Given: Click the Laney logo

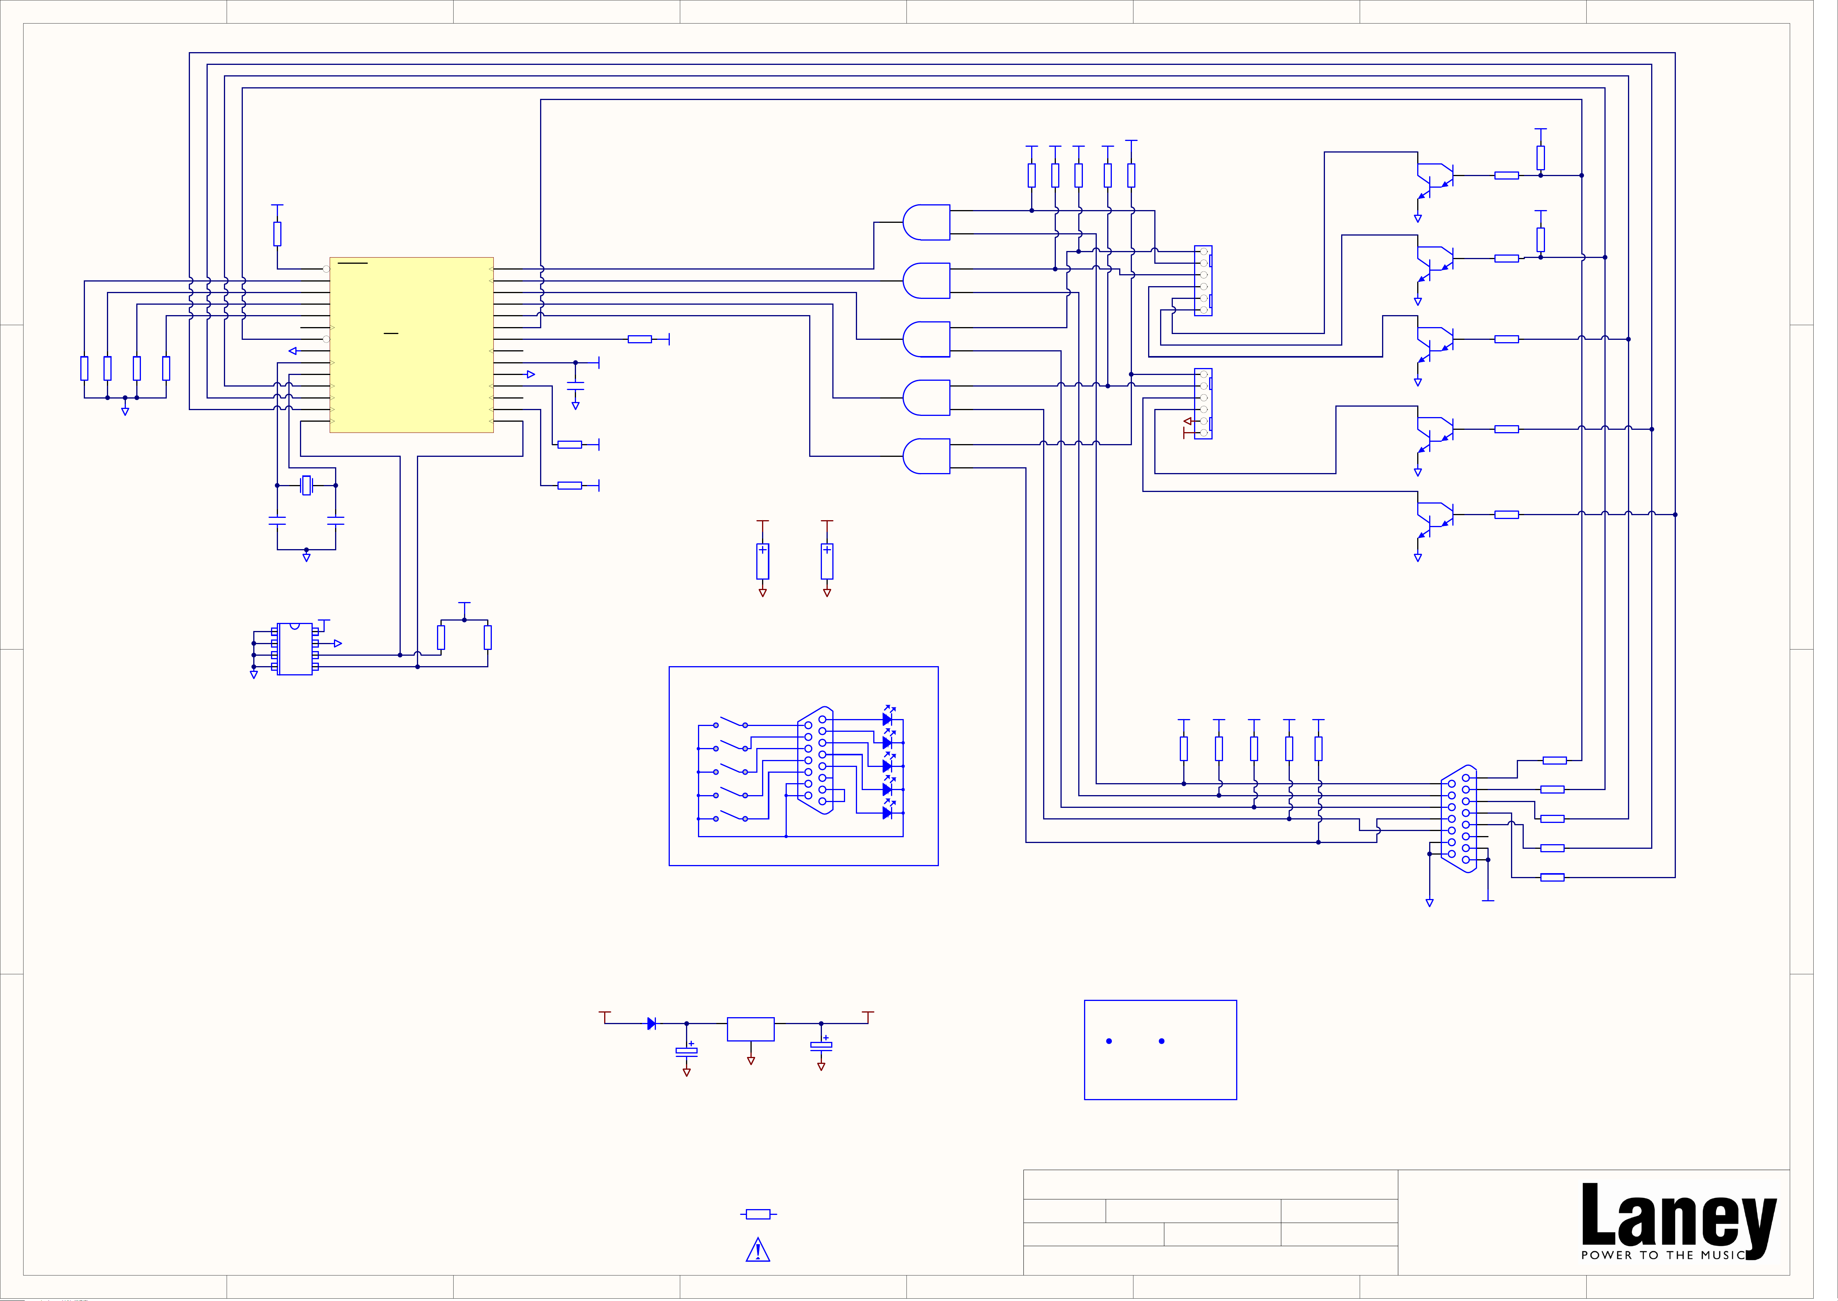Looking at the screenshot, I should (x=1679, y=1222).
